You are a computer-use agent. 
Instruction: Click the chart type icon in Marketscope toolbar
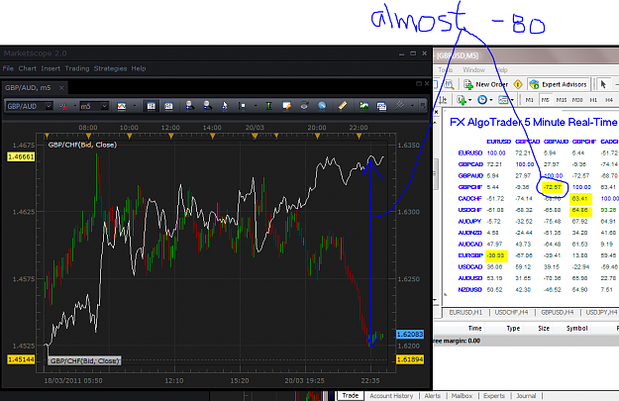(122, 106)
